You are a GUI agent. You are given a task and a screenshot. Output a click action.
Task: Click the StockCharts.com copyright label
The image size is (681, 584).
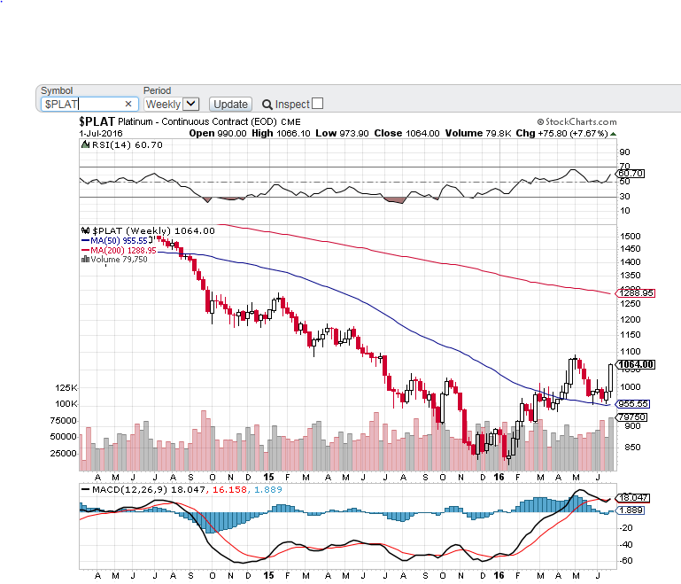point(577,121)
